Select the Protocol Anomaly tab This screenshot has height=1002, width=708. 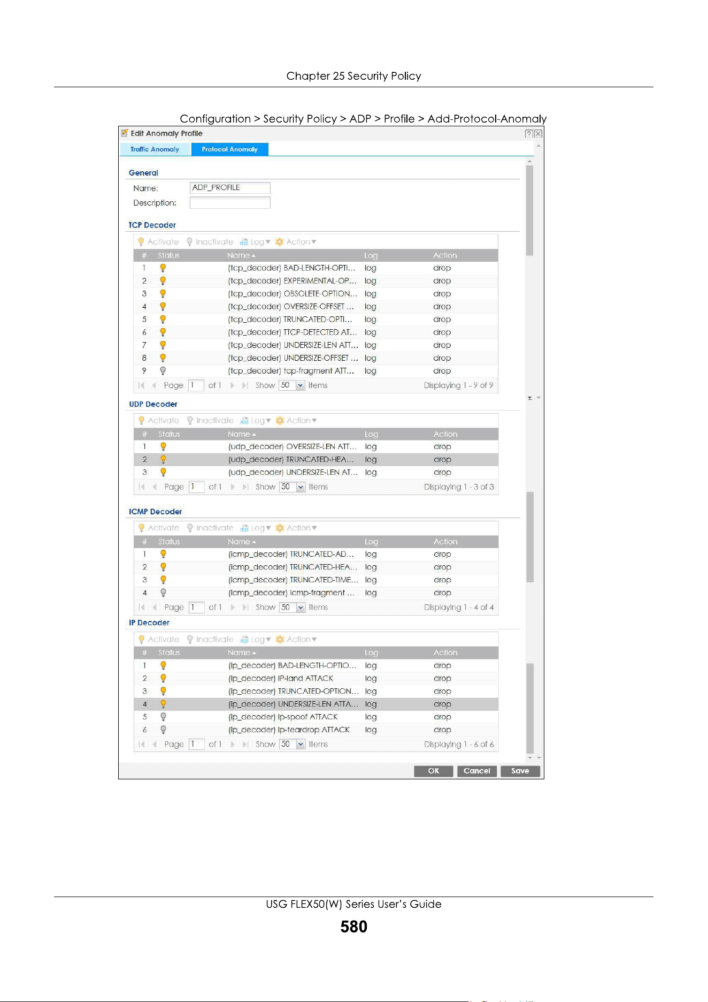(229, 149)
